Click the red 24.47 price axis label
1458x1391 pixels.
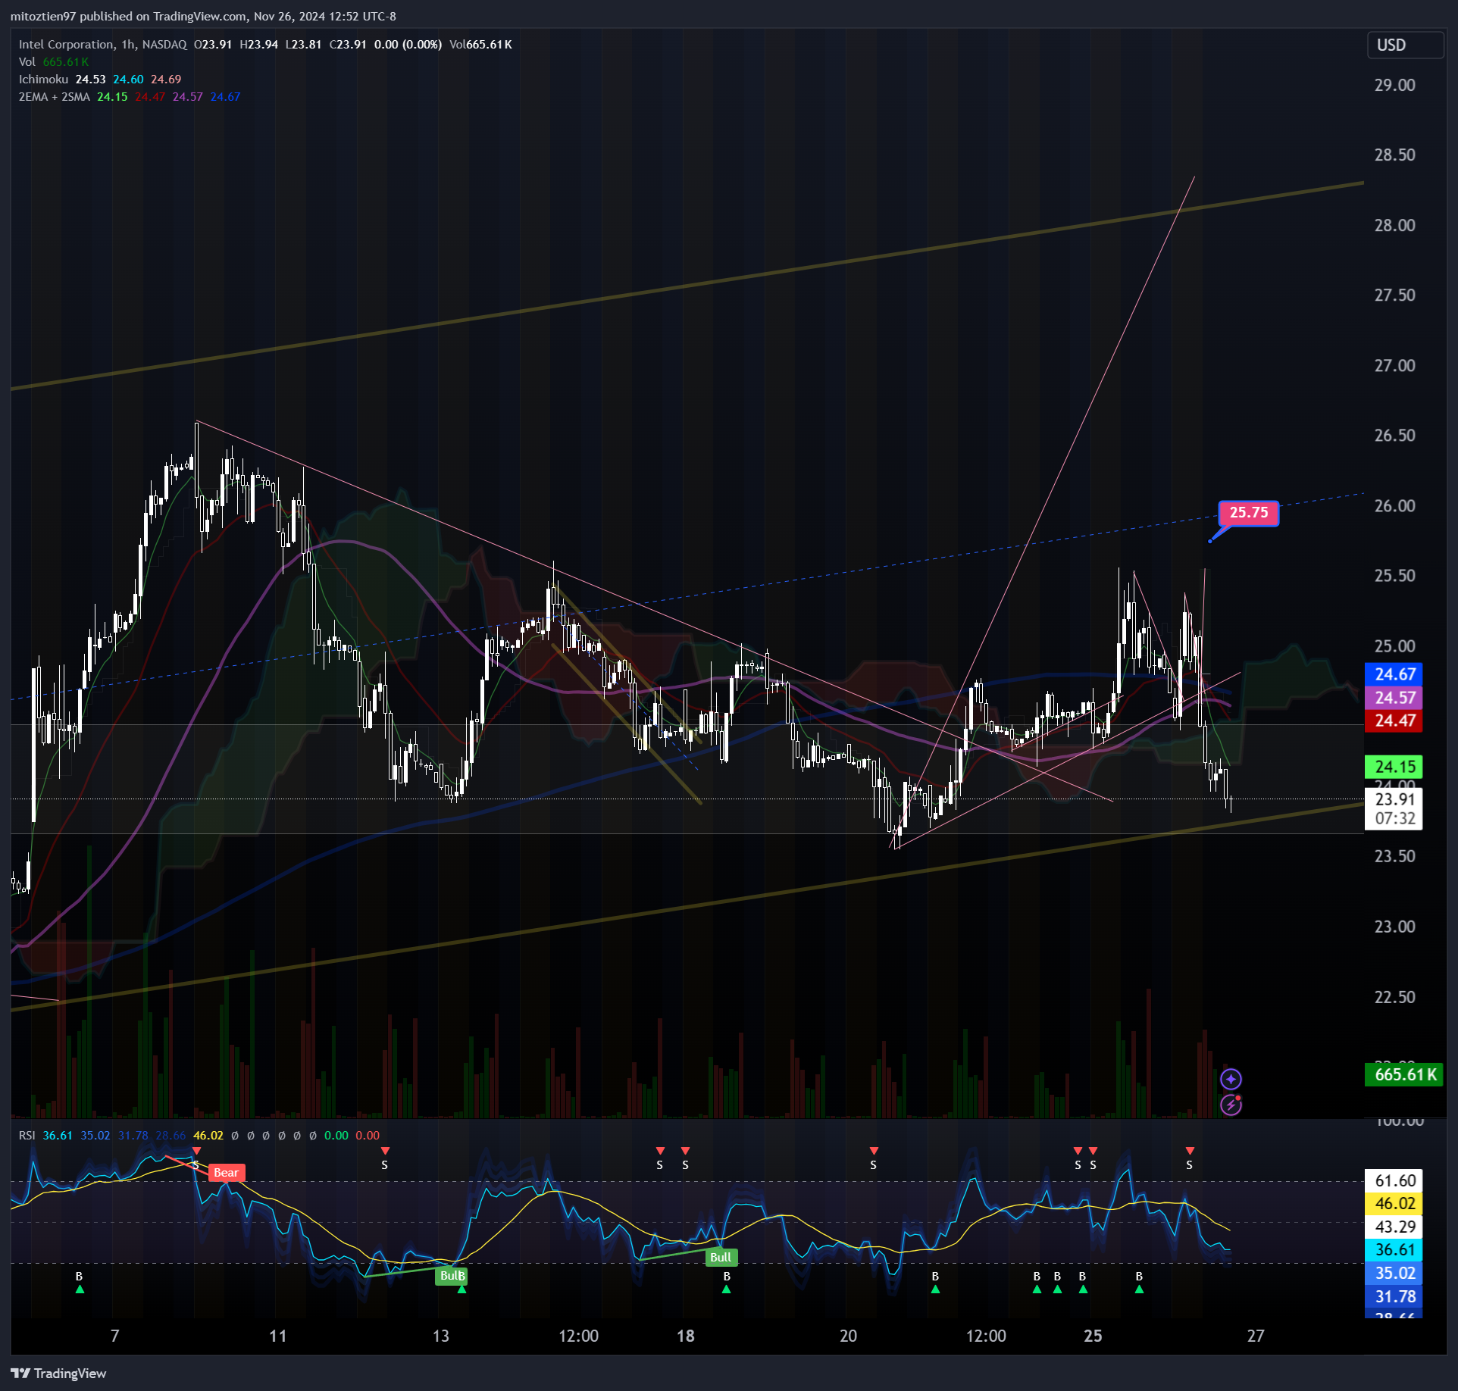[x=1394, y=721]
